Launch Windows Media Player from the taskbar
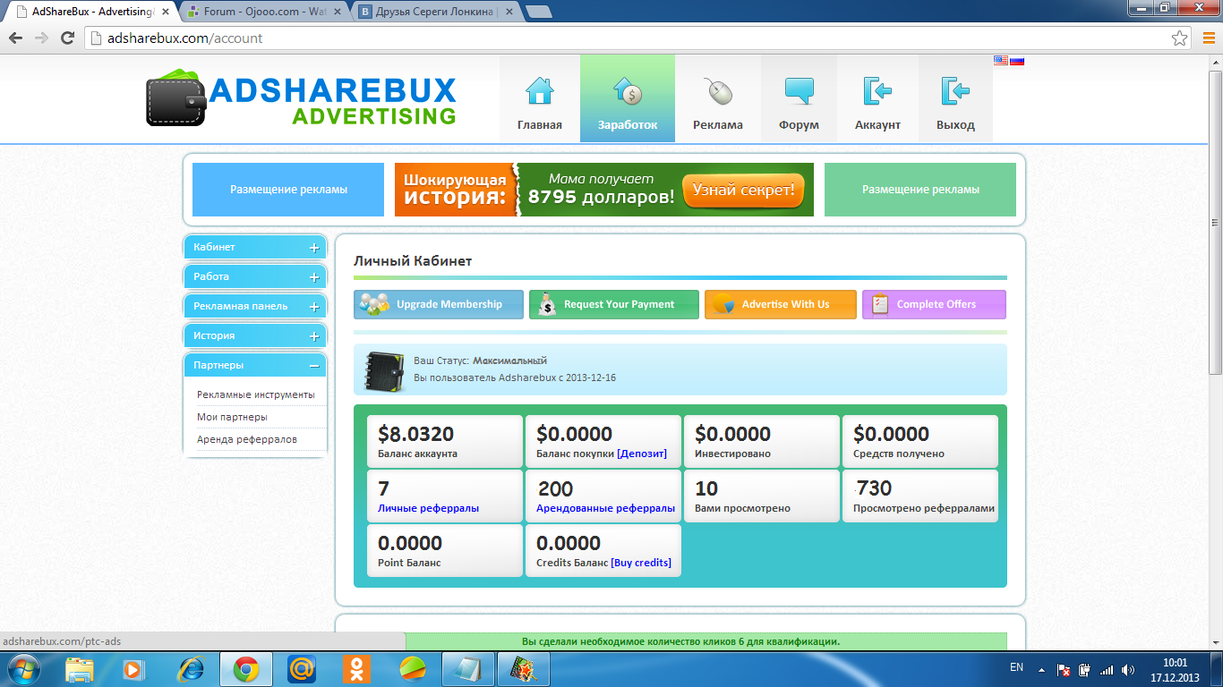 (x=133, y=669)
